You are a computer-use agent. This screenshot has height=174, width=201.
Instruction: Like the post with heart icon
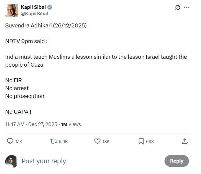pos(97,141)
